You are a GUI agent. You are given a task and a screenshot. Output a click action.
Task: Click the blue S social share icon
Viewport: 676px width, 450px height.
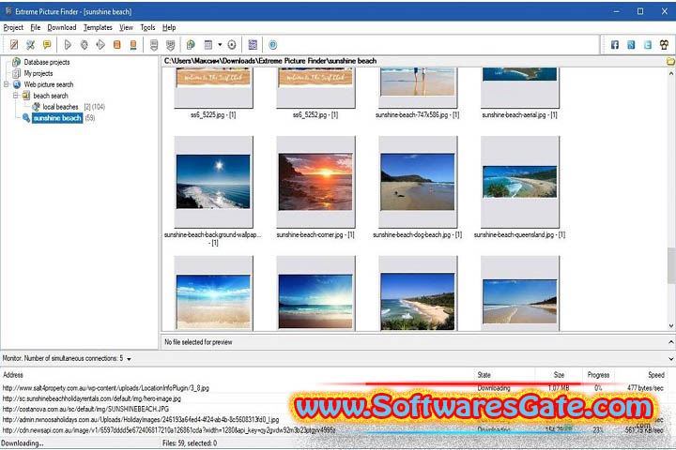pyautogui.click(x=631, y=45)
